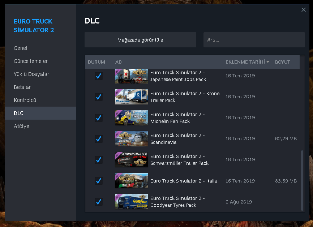
Task: Select the DLC sidebar tab
Action: (x=40, y=113)
